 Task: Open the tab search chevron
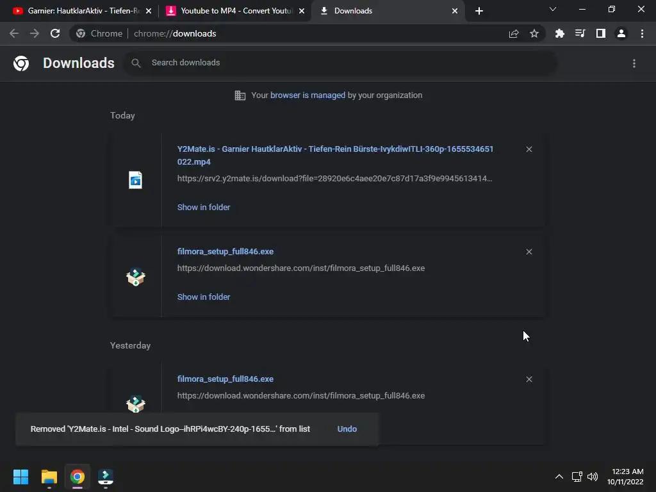pyautogui.click(x=553, y=9)
